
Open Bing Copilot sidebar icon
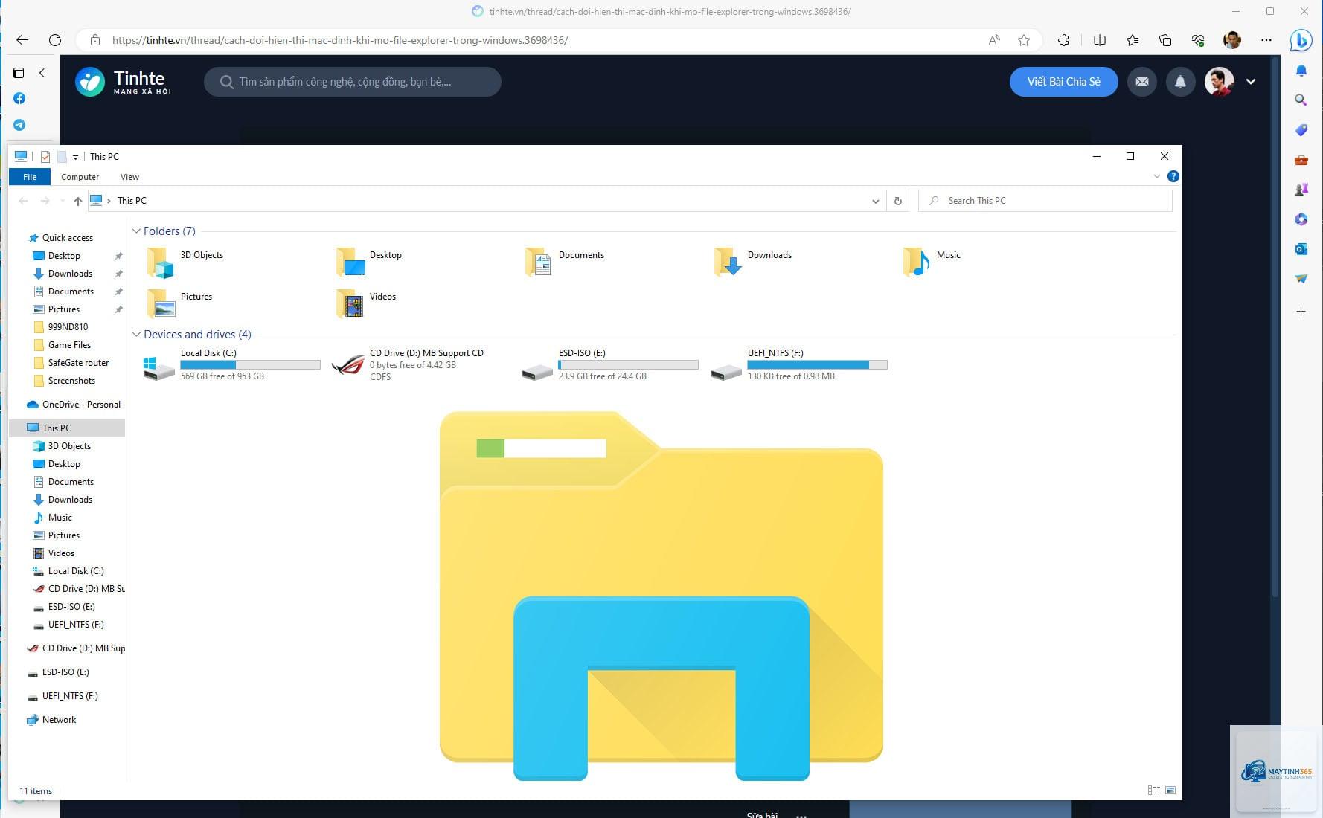[x=1301, y=40]
